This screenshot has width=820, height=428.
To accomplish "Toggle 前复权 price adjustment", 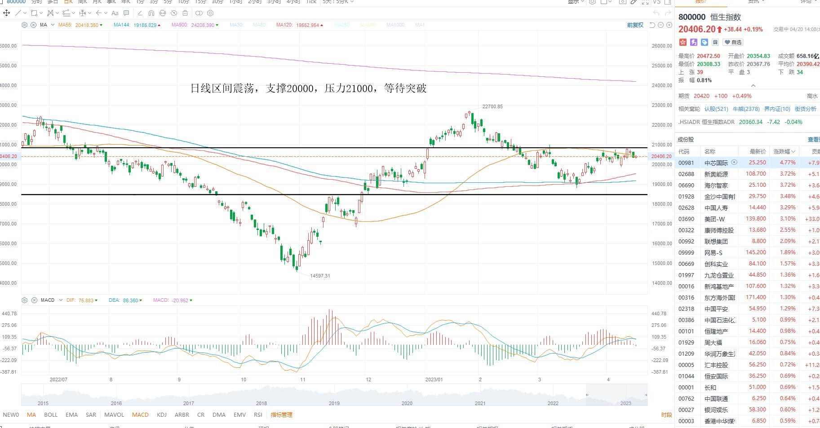I will pos(635,25).
